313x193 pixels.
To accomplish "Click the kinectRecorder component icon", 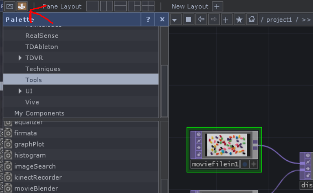I will 8,178.
